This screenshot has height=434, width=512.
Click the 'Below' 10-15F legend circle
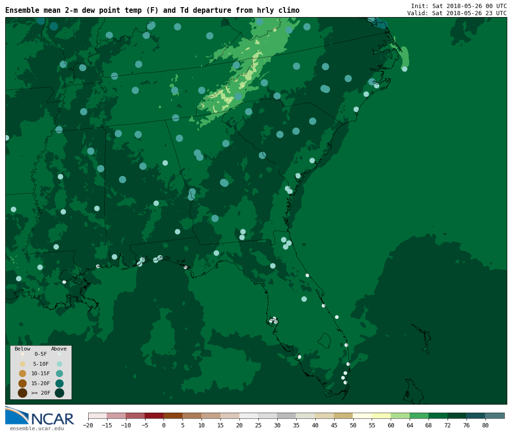click(22, 373)
